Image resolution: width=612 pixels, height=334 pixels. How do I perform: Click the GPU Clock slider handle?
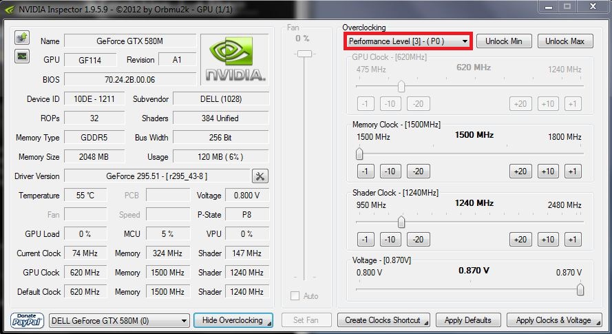[401, 86]
